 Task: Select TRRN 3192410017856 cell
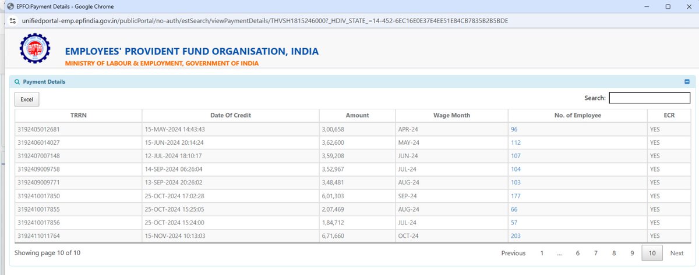point(78,223)
